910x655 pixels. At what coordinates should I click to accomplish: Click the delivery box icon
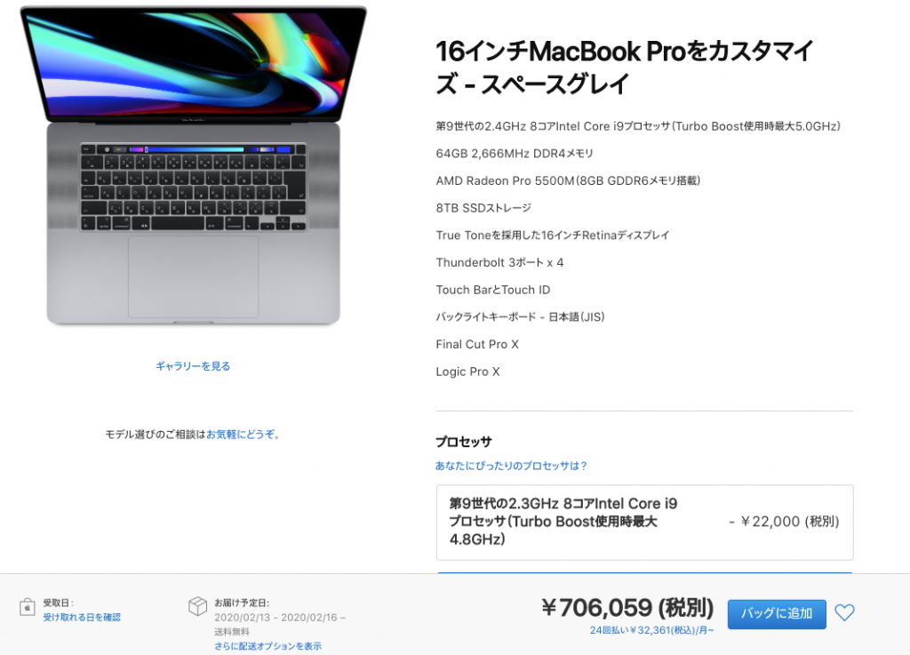click(x=197, y=606)
